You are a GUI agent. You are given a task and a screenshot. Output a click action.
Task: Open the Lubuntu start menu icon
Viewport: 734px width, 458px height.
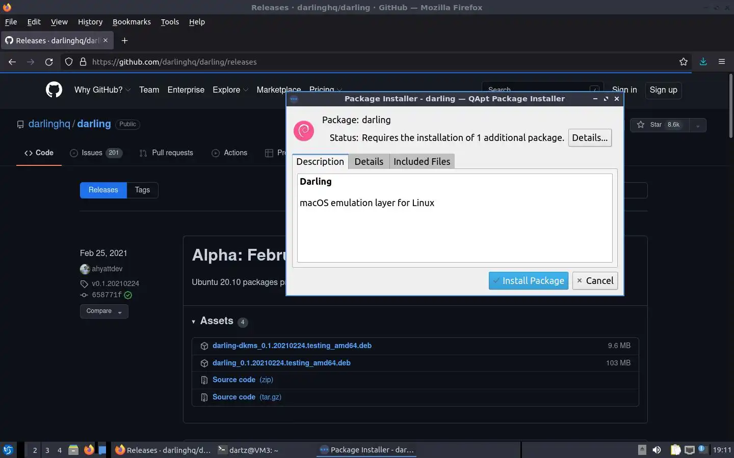(8, 450)
